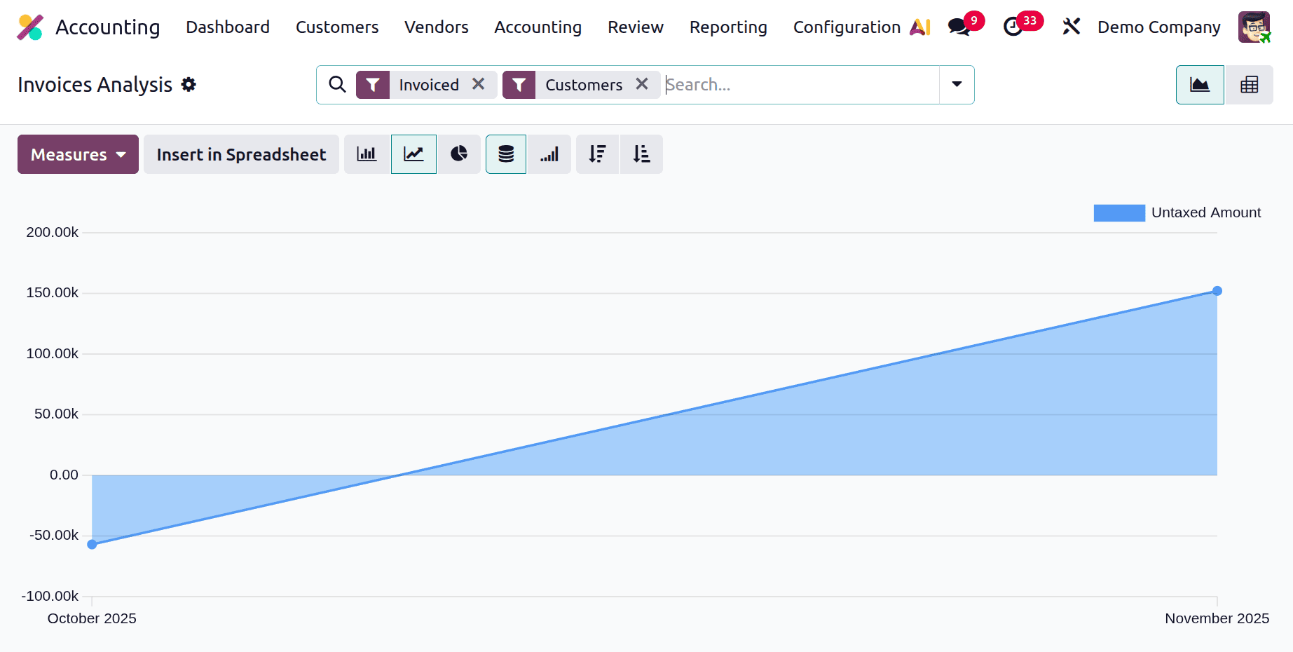Open the Customers menu
Viewport: 1293px width, 652px height.
[337, 27]
